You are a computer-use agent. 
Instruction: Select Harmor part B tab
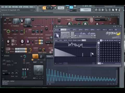(41, 57)
